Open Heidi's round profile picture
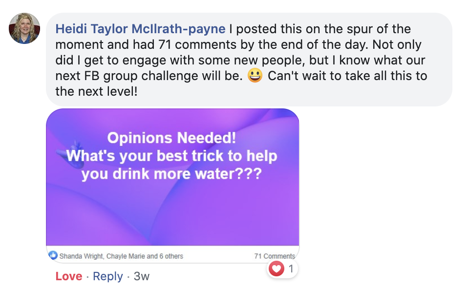469x290 pixels. click(24, 28)
